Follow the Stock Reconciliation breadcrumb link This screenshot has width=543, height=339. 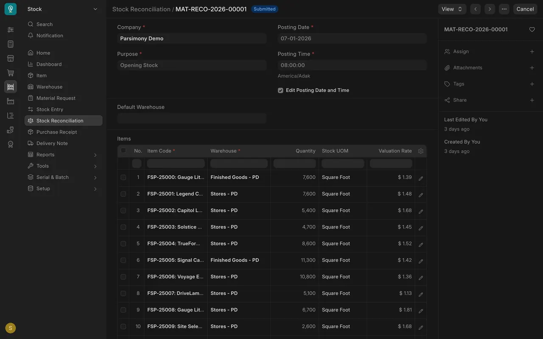tap(141, 9)
